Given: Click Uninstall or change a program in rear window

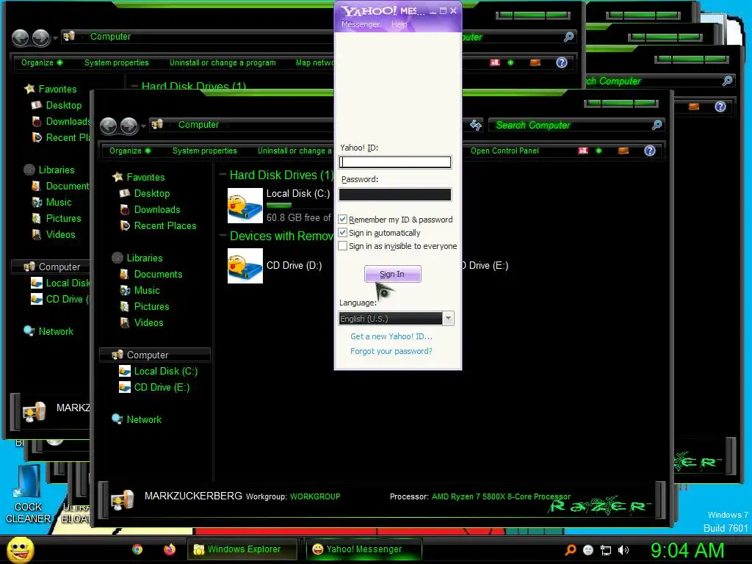Looking at the screenshot, I should (x=223, y=62).
